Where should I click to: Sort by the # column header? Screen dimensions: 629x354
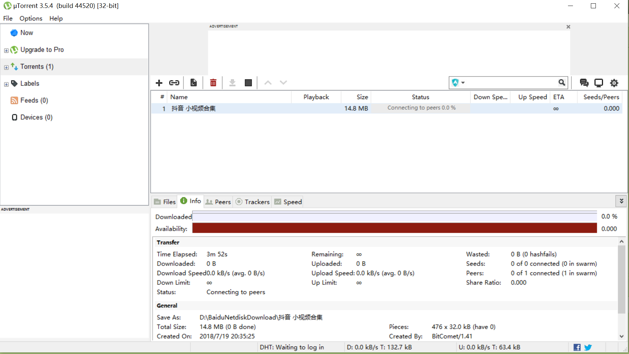[x=159, y=97]
